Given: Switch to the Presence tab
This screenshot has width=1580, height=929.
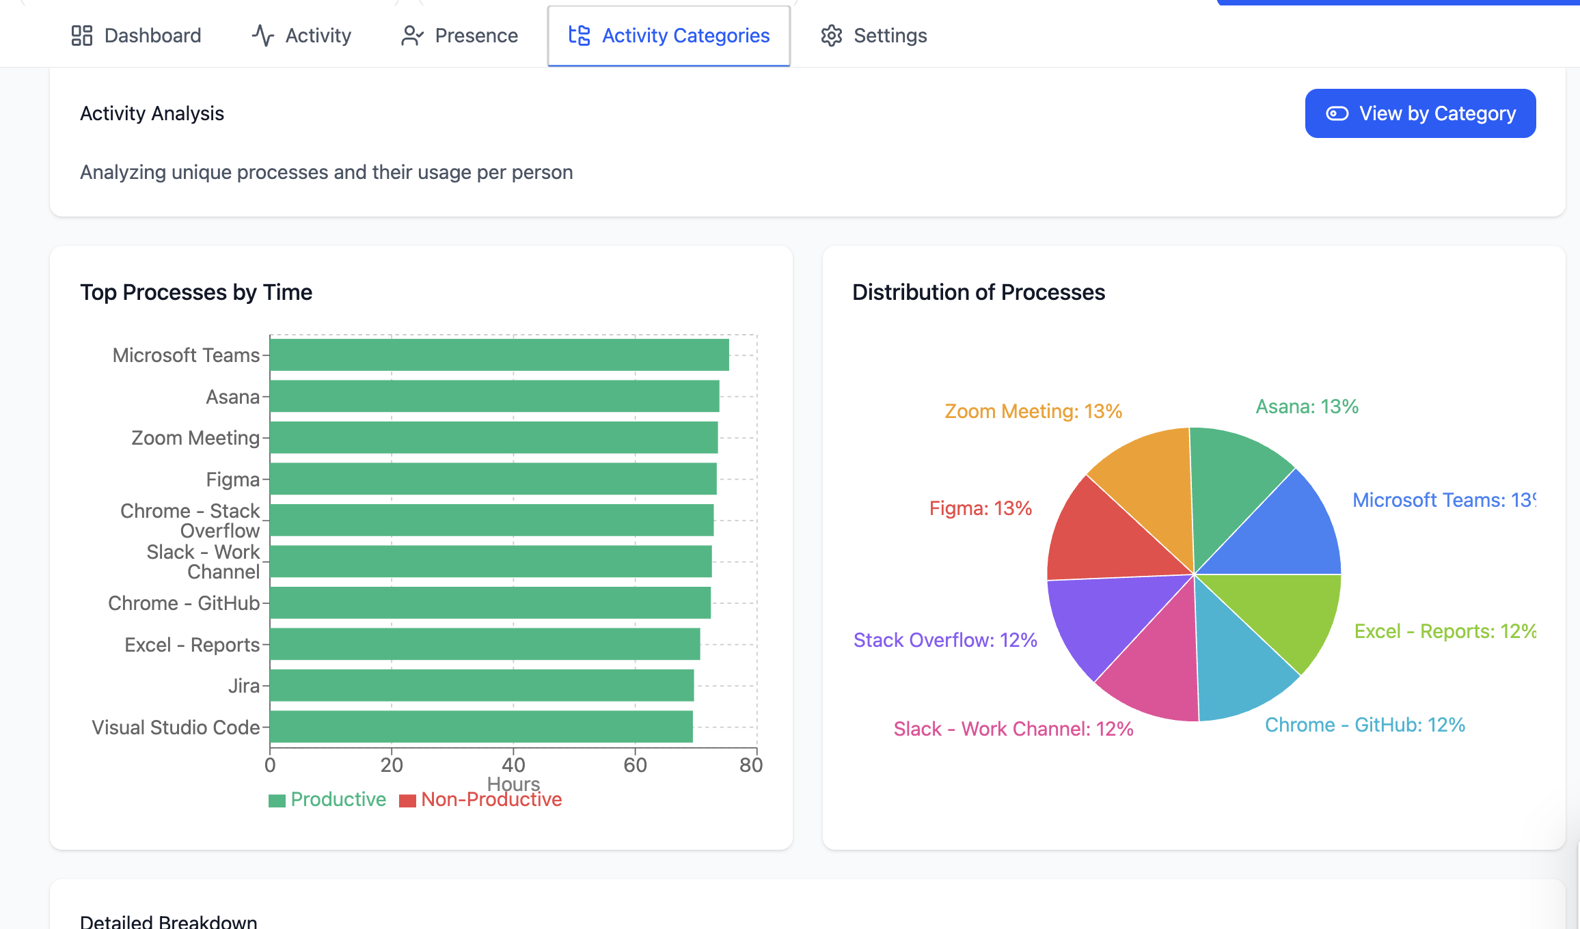Looking at the screenshot, I should pos(459,35).
